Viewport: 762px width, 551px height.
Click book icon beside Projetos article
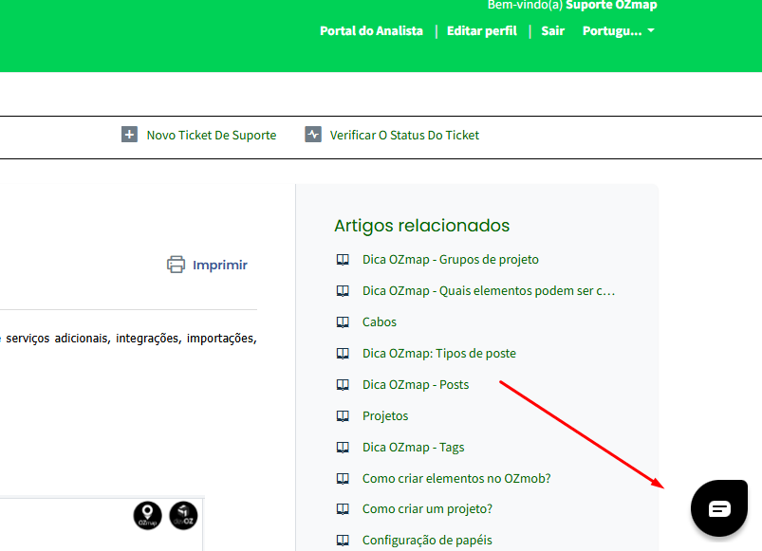(x=343, y=416)
